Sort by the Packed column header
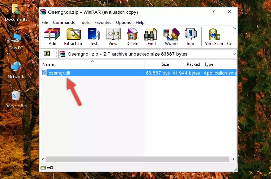 [186, 64]
